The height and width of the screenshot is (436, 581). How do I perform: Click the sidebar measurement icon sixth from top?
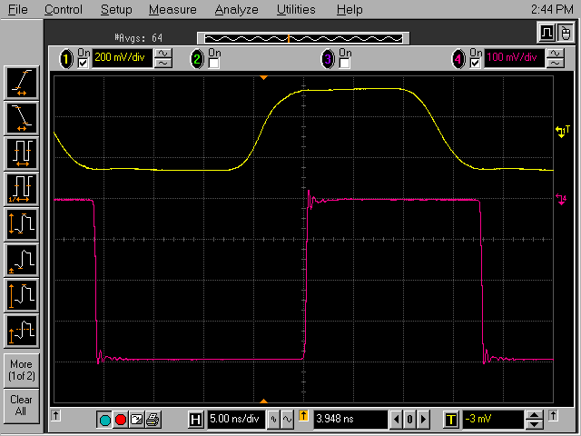pyautogui.click(x=22, y=261)
